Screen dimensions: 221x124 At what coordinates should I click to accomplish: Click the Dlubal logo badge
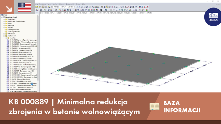(x=213, y=17)
